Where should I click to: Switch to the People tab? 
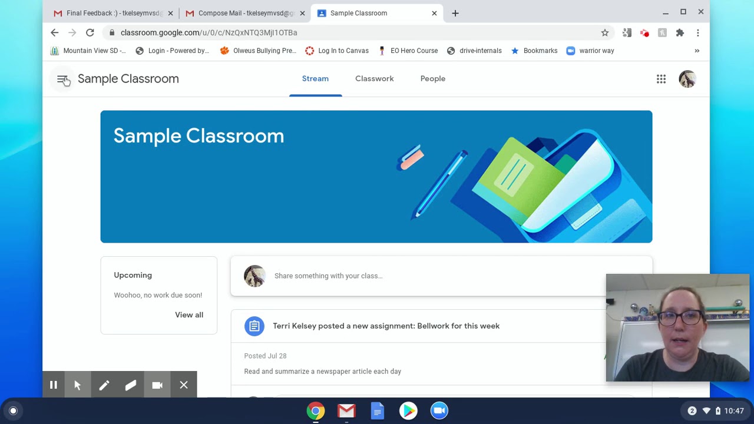[433, 78]
